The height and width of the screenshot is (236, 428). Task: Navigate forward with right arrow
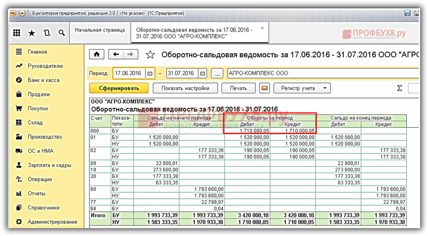[130, 54]
